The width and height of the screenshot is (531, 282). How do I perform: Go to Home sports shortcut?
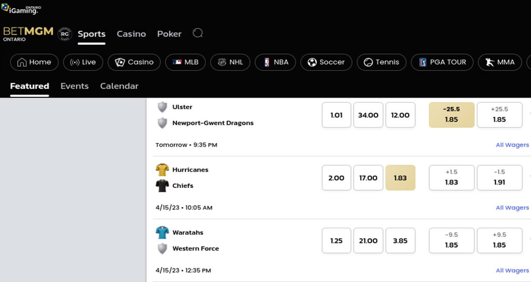point(34,62)
